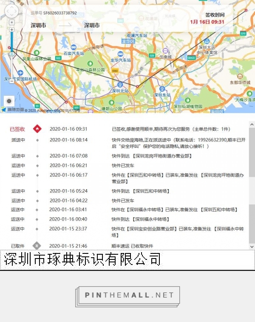
Task: Click 快件到达【深圳龙岗坪地街道办营业部】entry
Action: [152, 156]
